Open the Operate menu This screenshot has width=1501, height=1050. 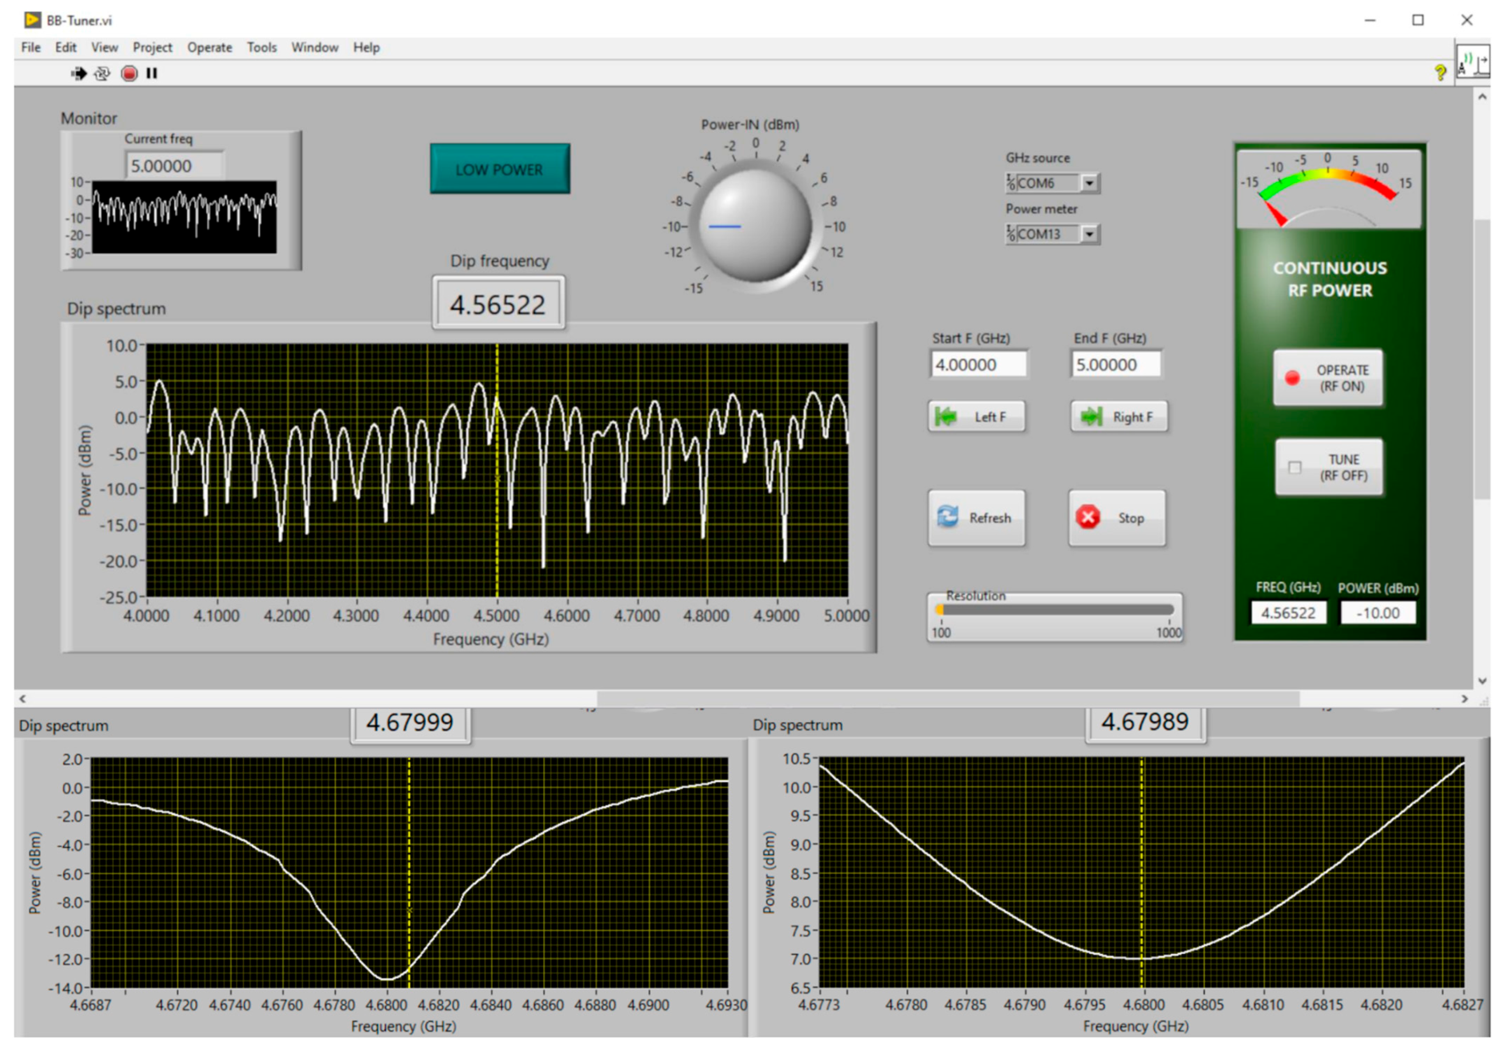[210, 47]
